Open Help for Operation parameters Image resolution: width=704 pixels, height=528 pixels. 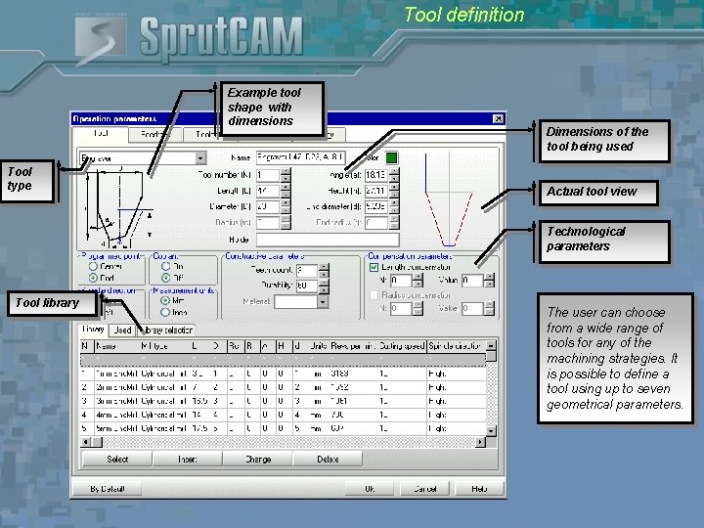[x=479, y=489]
